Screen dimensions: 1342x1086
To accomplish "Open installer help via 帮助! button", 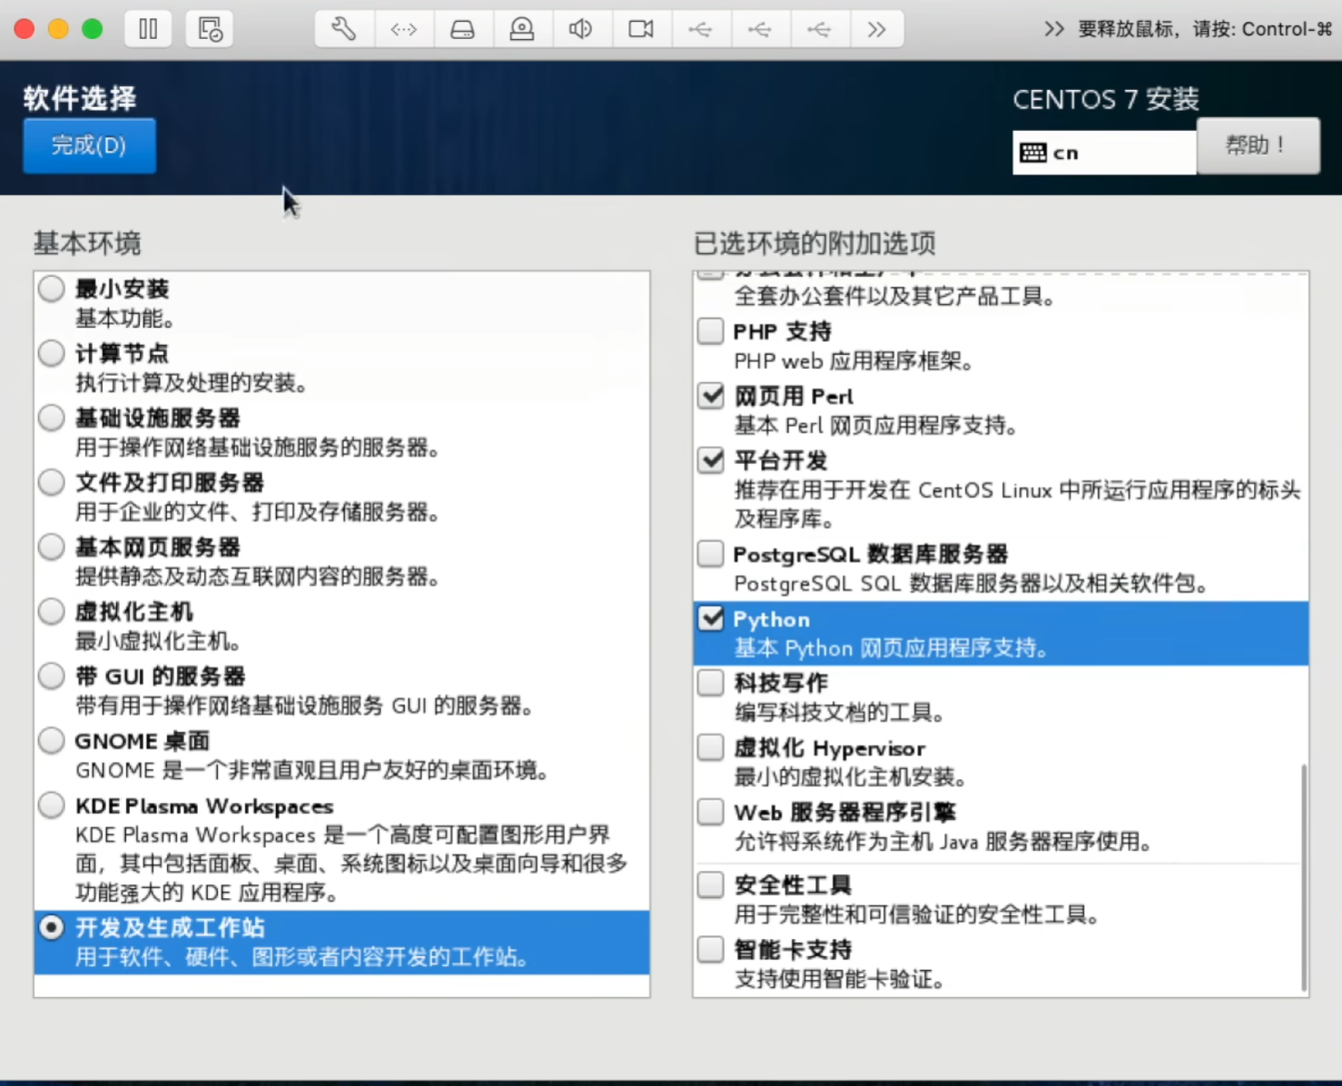I will (x=1258, y=145).
